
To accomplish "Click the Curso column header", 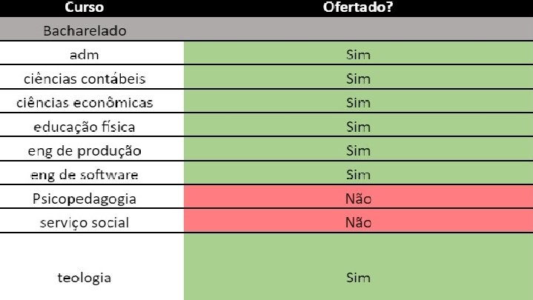I will 85,7.
